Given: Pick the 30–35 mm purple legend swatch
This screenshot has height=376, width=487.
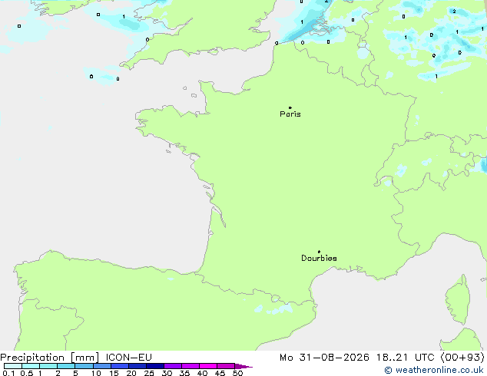Looking at the screenshot, I should pyautogui.click(x=173, y=366).
